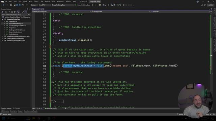Click No issues found status indicator
Screen dimensions: 216x121
[51, 108]
